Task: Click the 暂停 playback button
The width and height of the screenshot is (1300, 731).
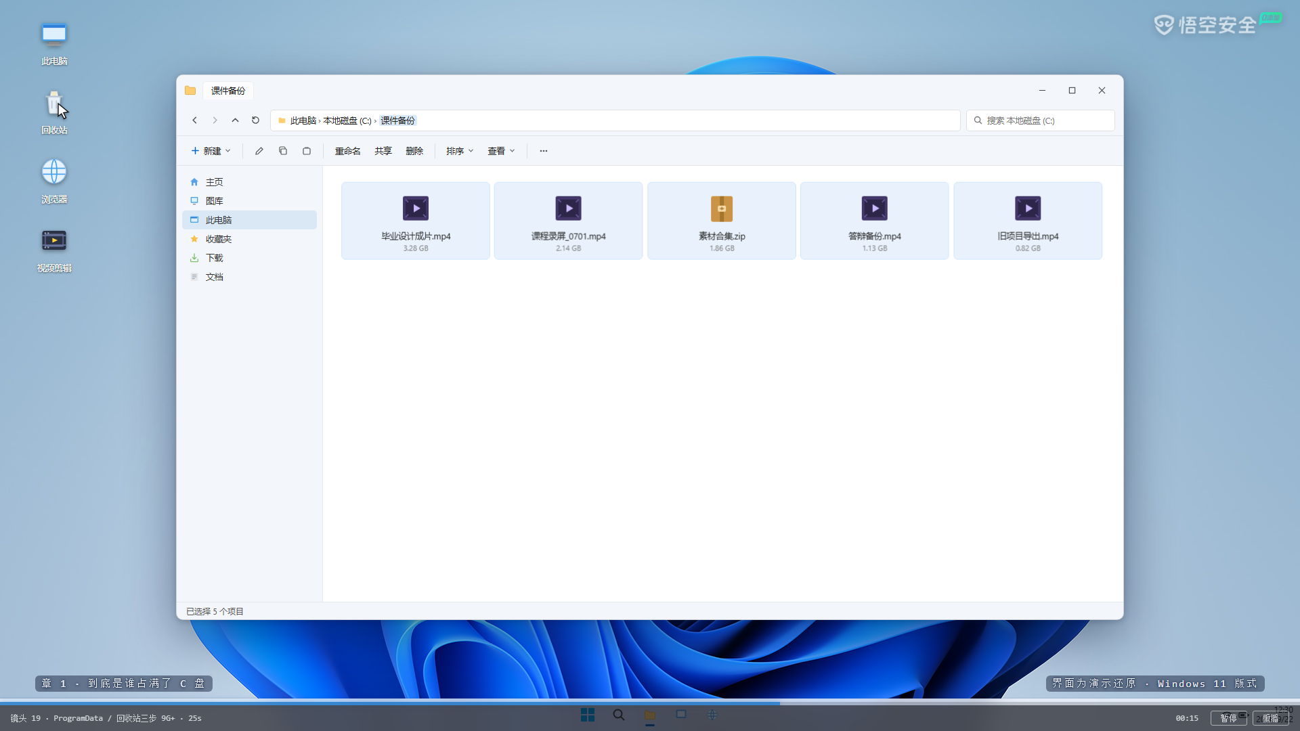Action: point(1228,718)
